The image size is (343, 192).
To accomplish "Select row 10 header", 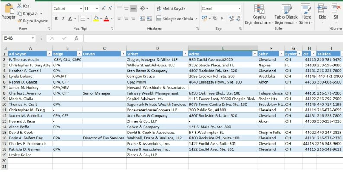I will tap(4, 105).
